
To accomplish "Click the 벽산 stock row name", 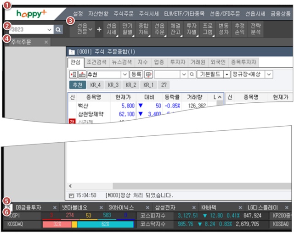I will coord(83,106).
